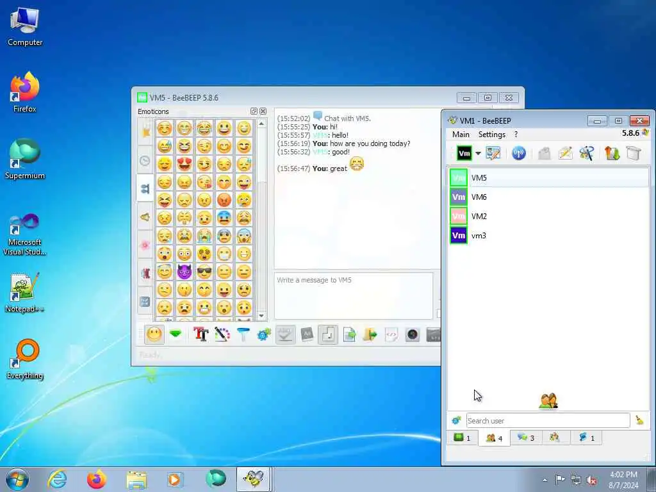The height and width of the screenshot is (492, 656).
Task: Click the grayed-out mail icon in VM1 toolbar
Action: pyautogui.click(x=545, y=154)
